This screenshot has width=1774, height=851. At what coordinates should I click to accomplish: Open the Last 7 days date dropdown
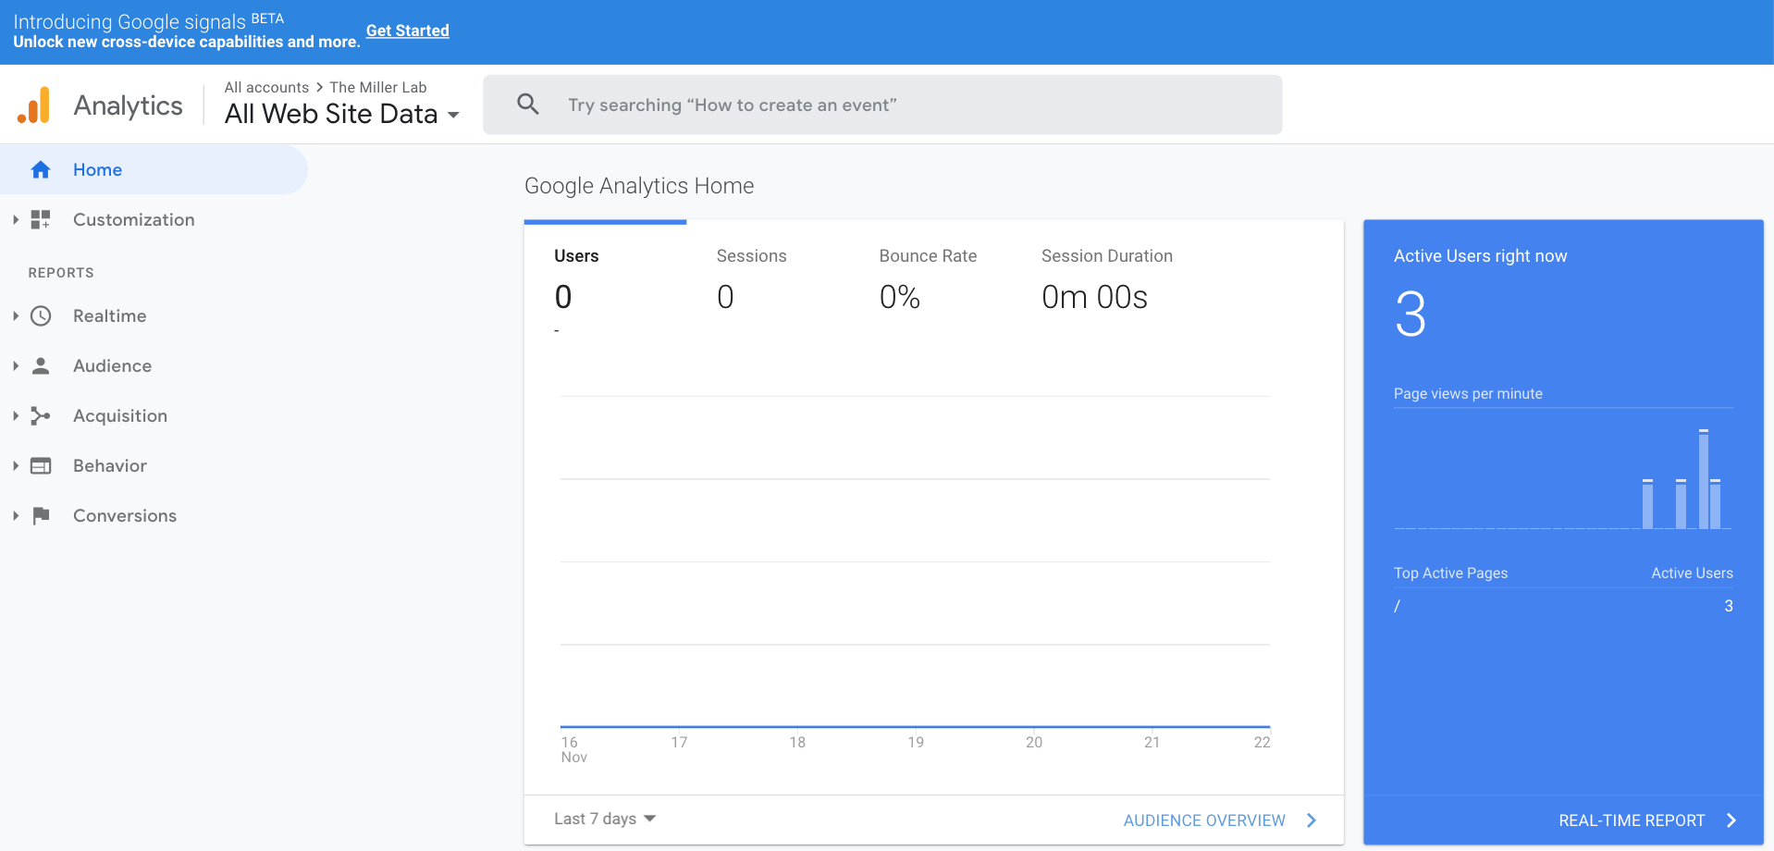pos(605,819)
